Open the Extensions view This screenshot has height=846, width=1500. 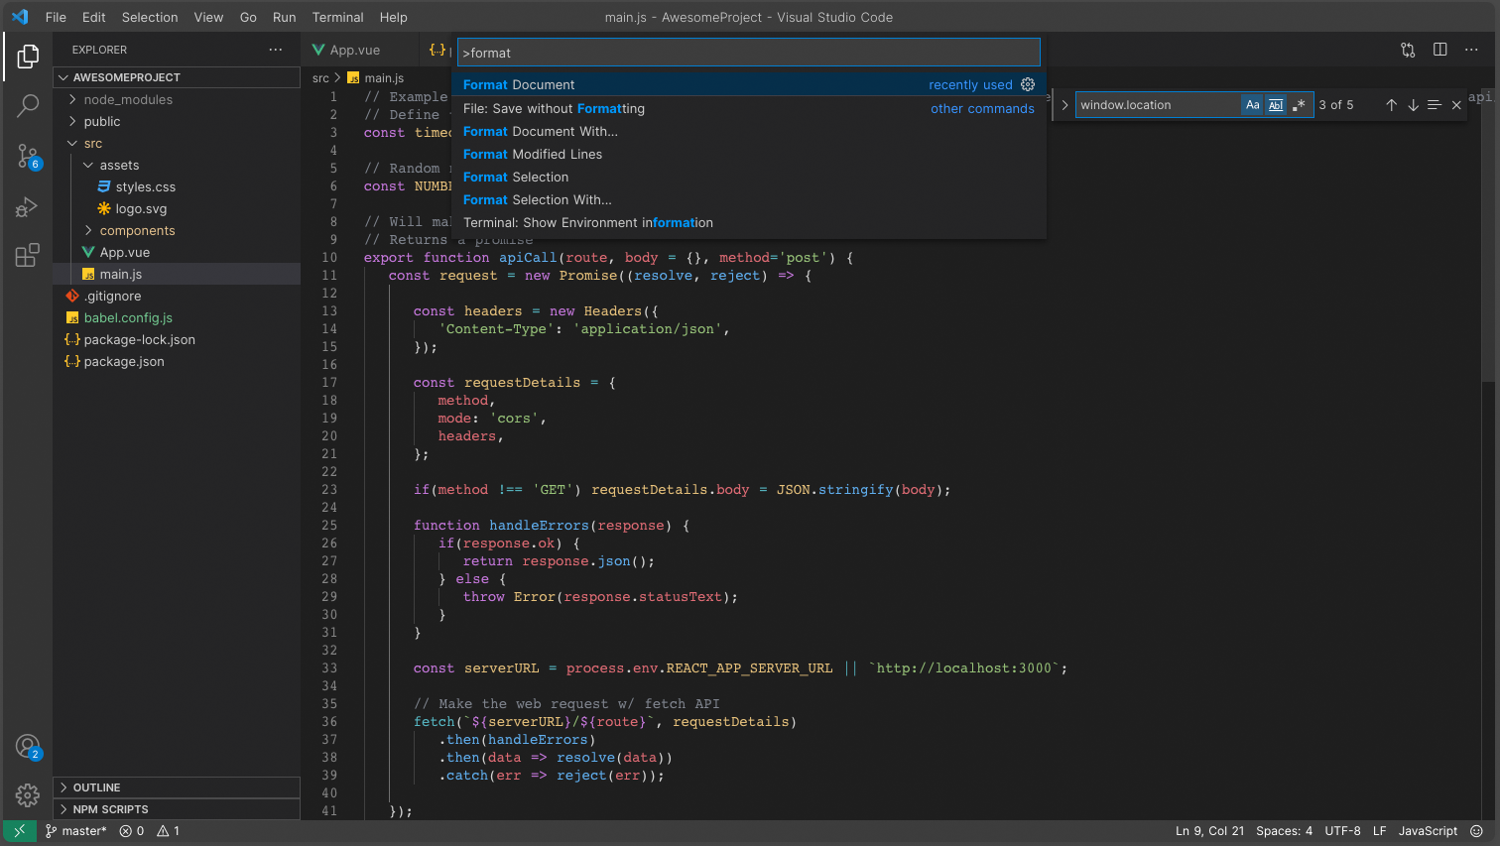[28, 255]
